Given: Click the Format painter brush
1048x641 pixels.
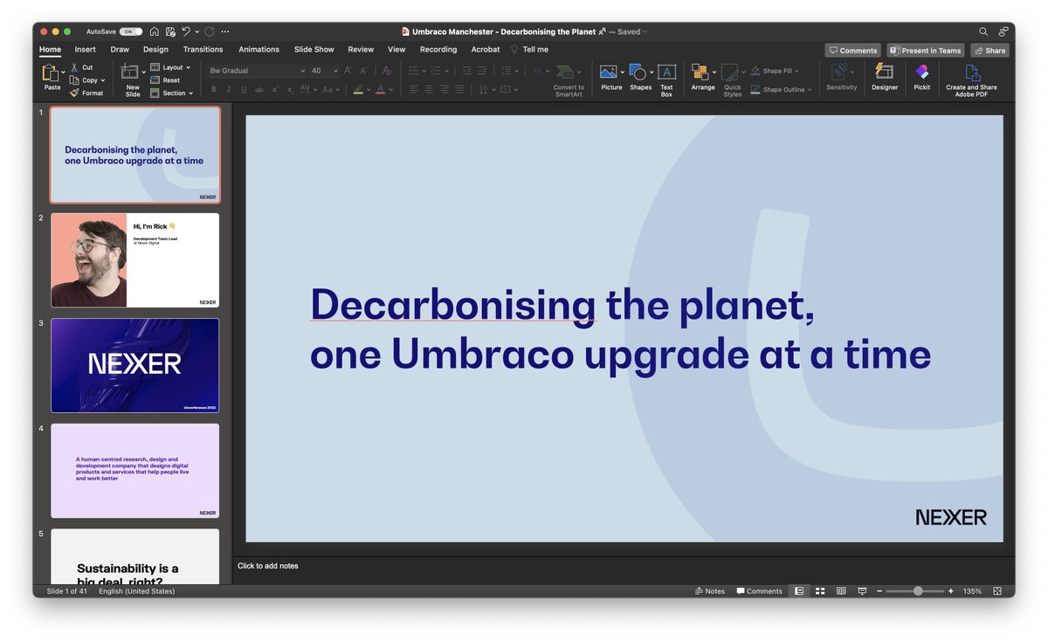Looking at the screenshot, I should click(x=86, y=93).
